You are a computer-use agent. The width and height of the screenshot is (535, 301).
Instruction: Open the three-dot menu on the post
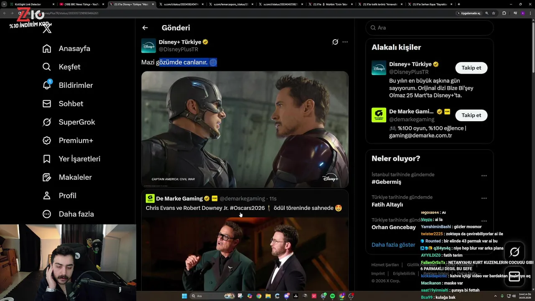[x=345, y=42]
